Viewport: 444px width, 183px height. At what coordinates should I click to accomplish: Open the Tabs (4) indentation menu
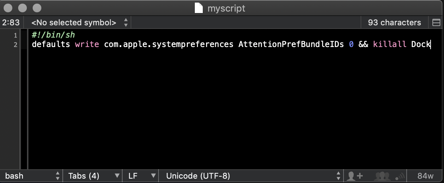(x=93, y=176)
